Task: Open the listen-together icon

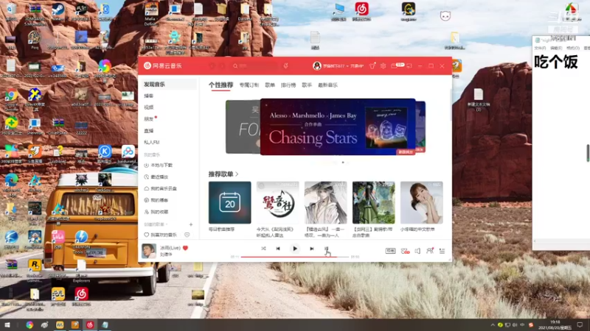Action: 430,251
